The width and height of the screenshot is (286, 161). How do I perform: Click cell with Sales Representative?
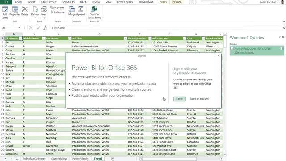(99, 47)
